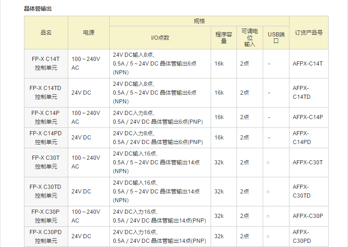Click the 程序容量 column header
The width and height of the screenshot is (348, 247).
(224, 37)
